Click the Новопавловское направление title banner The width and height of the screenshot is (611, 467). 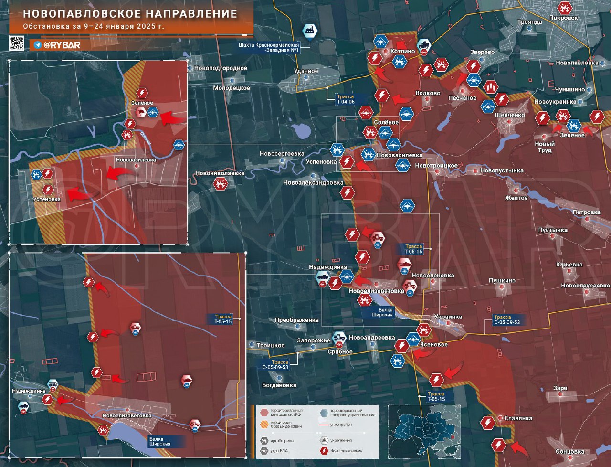[x=130, y=14]
